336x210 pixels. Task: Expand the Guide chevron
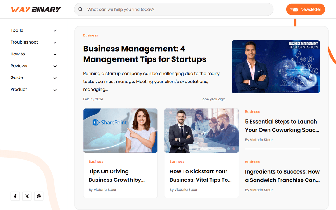pyautogui.click(x=55, y=78)
